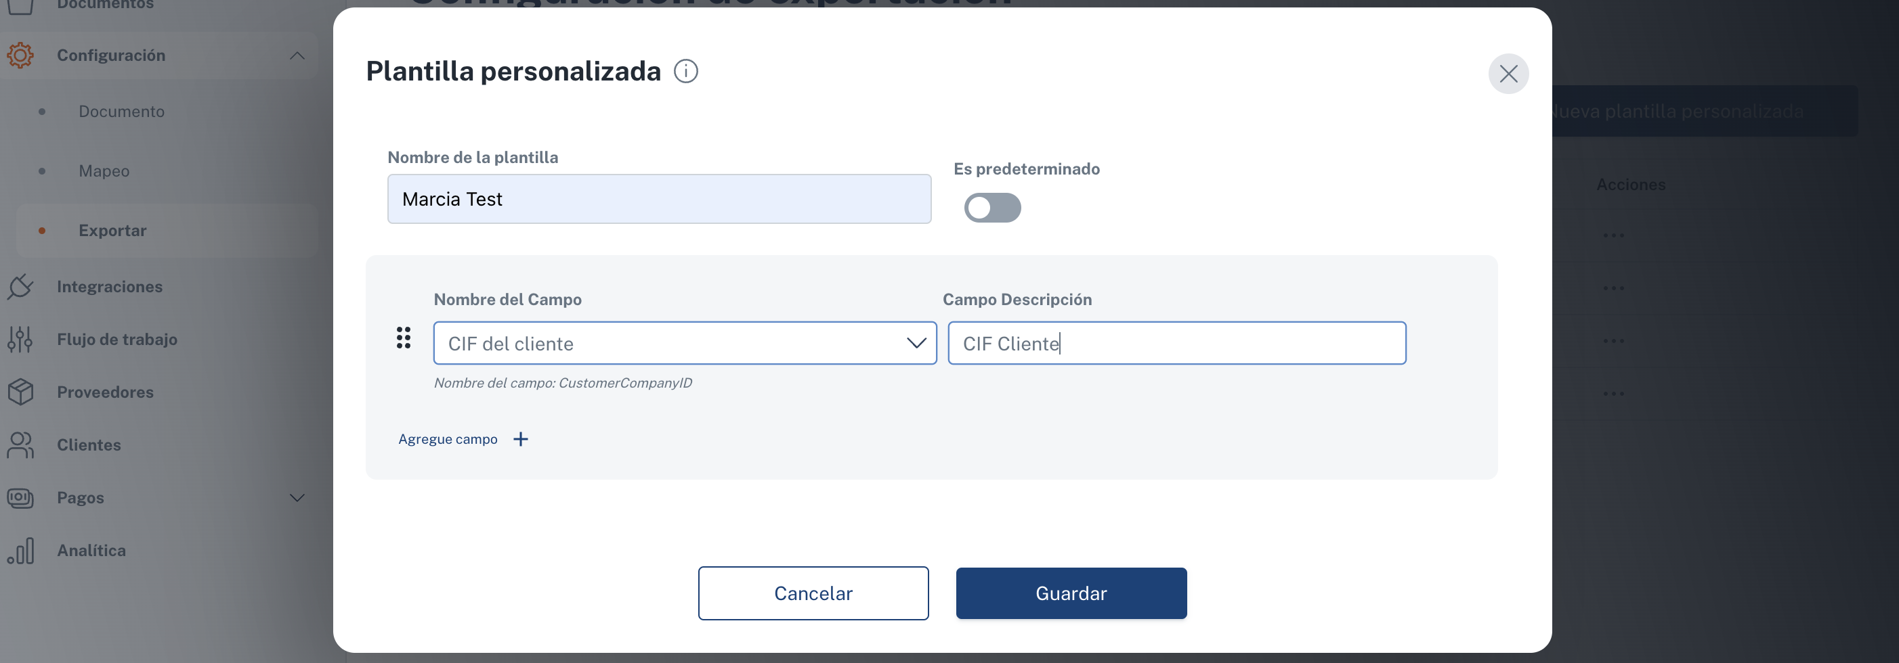Click the Pagos money icon
Image resolution: width=1899 pixels, height=663 pixels.
click(x=20, y=498)
